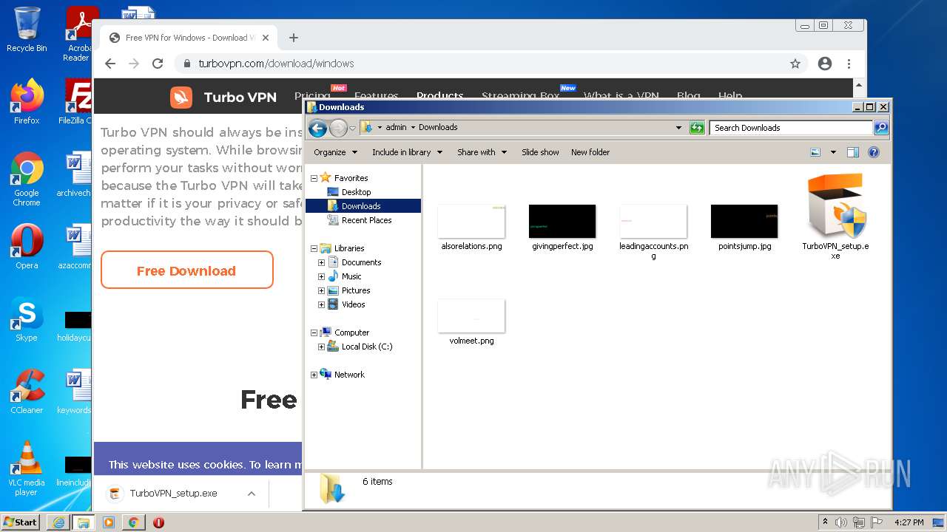Close the Free VPN for Windows tab
947x532 pixels.
click(266, 38)
